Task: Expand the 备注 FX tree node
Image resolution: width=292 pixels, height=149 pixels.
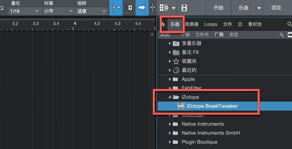Action: 170,52
